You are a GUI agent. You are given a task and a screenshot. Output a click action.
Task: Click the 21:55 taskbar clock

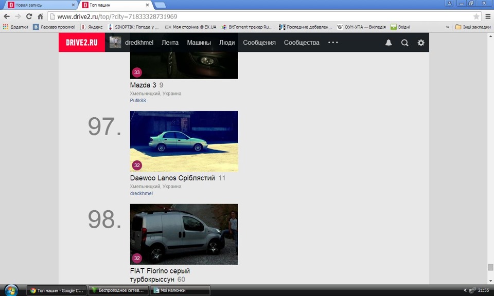(x=483, y=290)
